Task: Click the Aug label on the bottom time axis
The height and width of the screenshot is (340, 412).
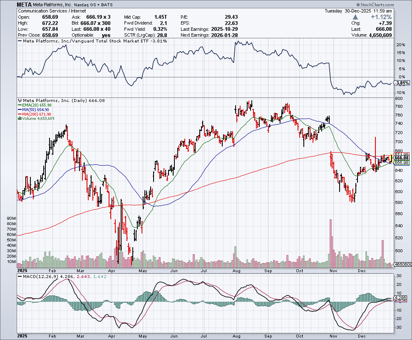Action: [237, 335]
